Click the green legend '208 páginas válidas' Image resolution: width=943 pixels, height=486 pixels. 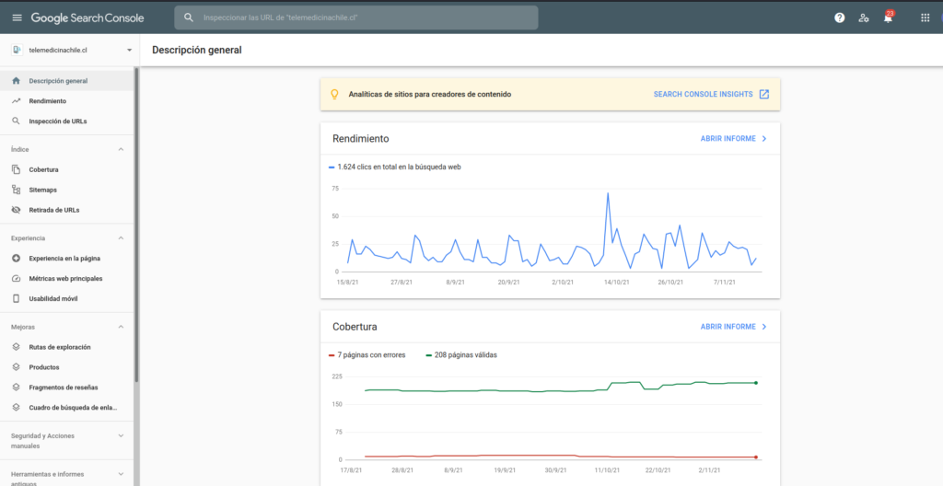(x=461, y=355)
